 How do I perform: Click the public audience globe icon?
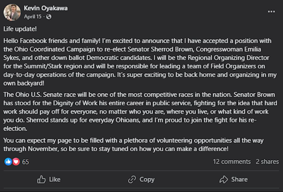[49, 16]
